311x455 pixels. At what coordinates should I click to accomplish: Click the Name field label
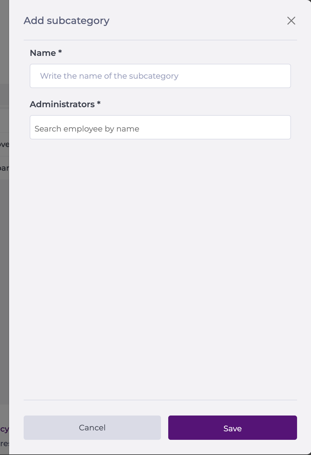click(x=43, y=53)
